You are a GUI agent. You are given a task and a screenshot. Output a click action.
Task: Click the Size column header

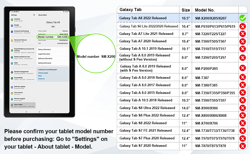tap(186, 10)
